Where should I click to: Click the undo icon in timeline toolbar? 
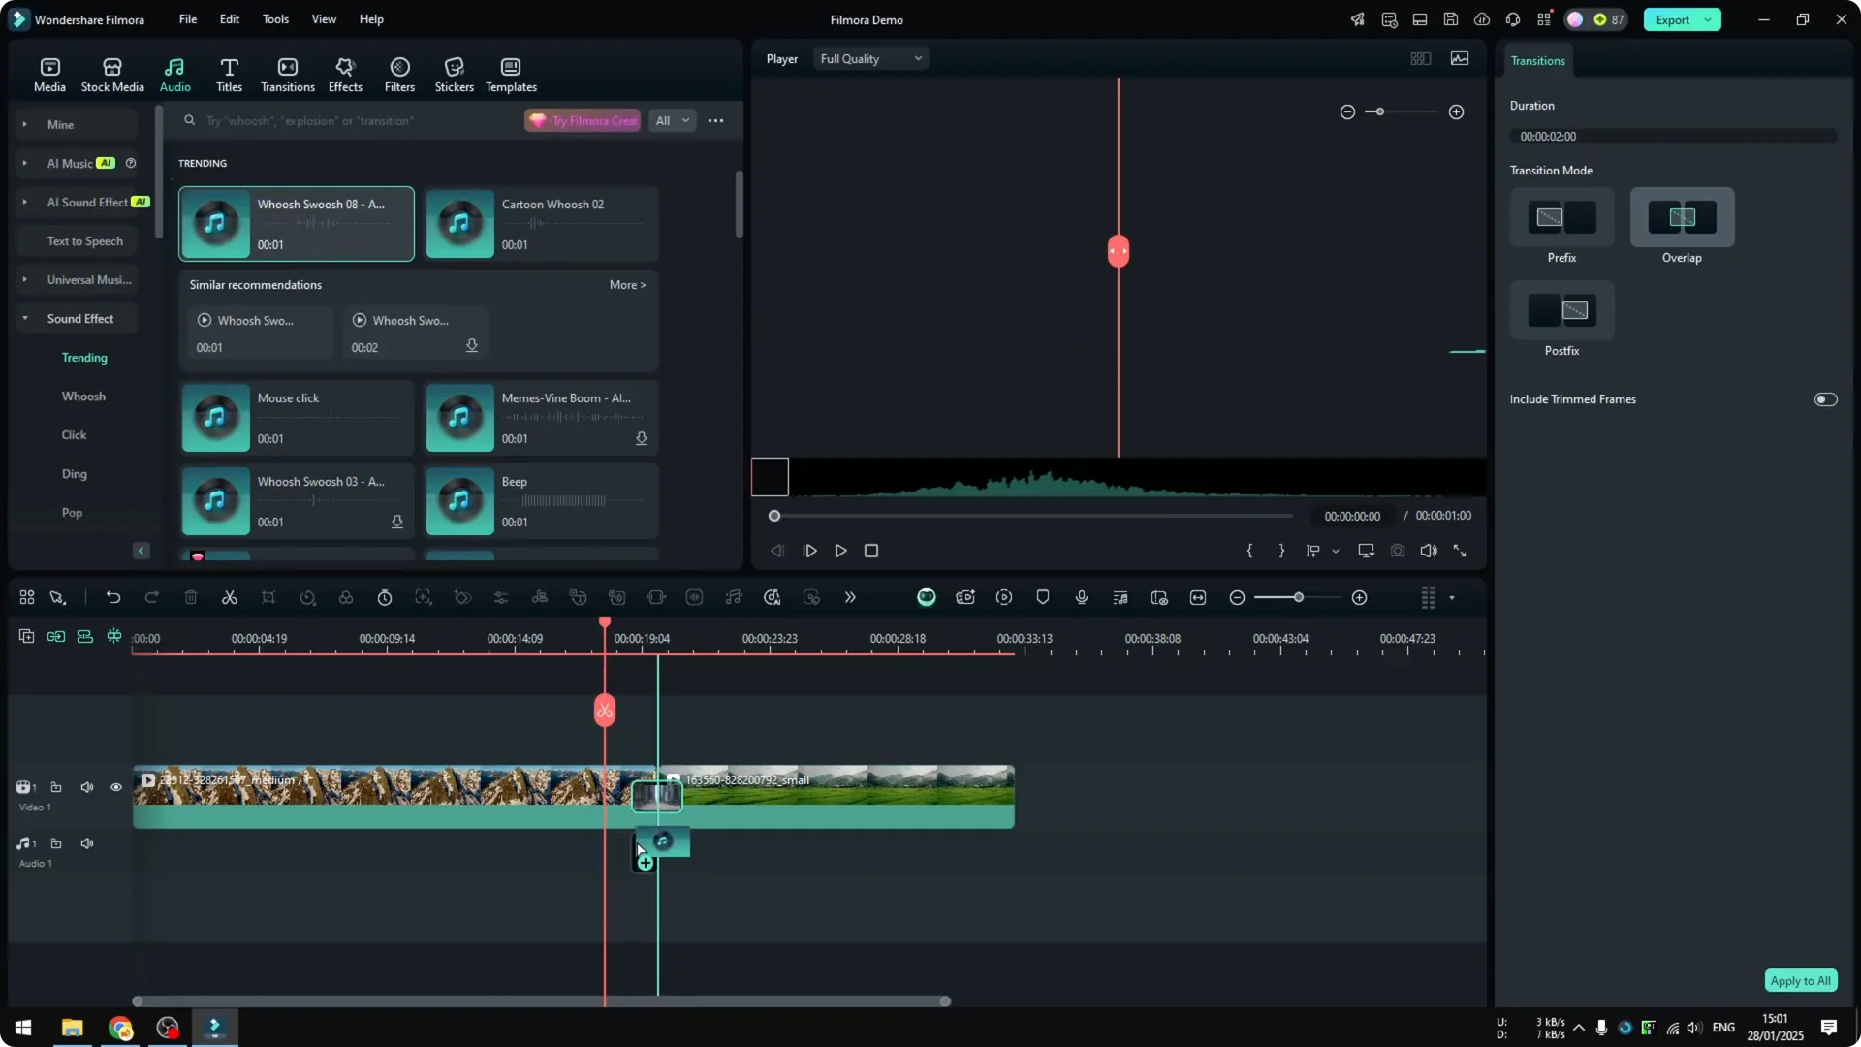(113, 597)
